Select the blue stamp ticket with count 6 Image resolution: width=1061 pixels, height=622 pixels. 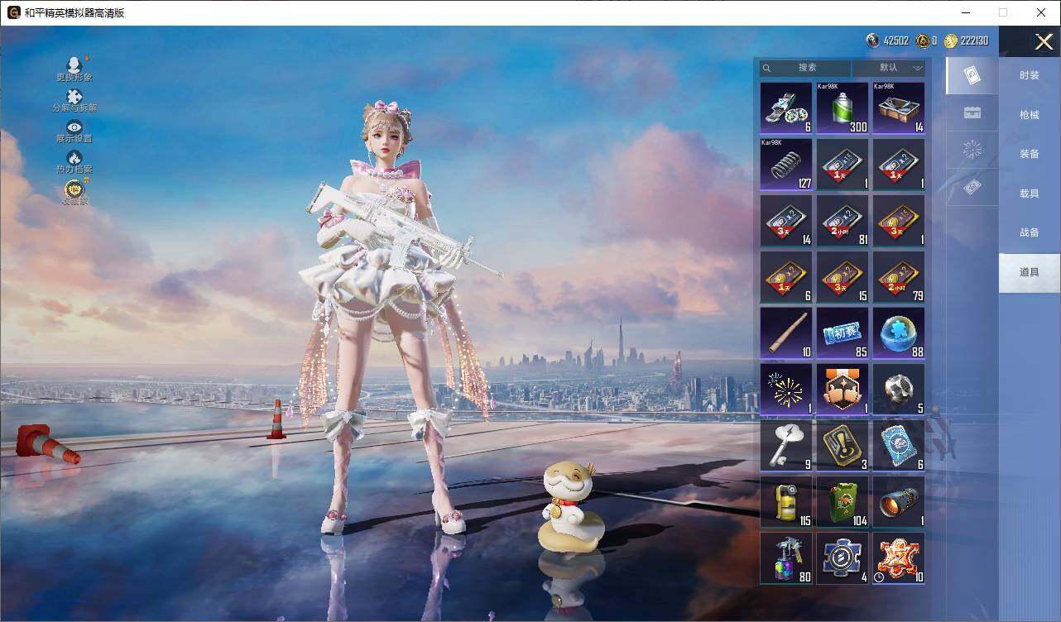coord(899,446)
